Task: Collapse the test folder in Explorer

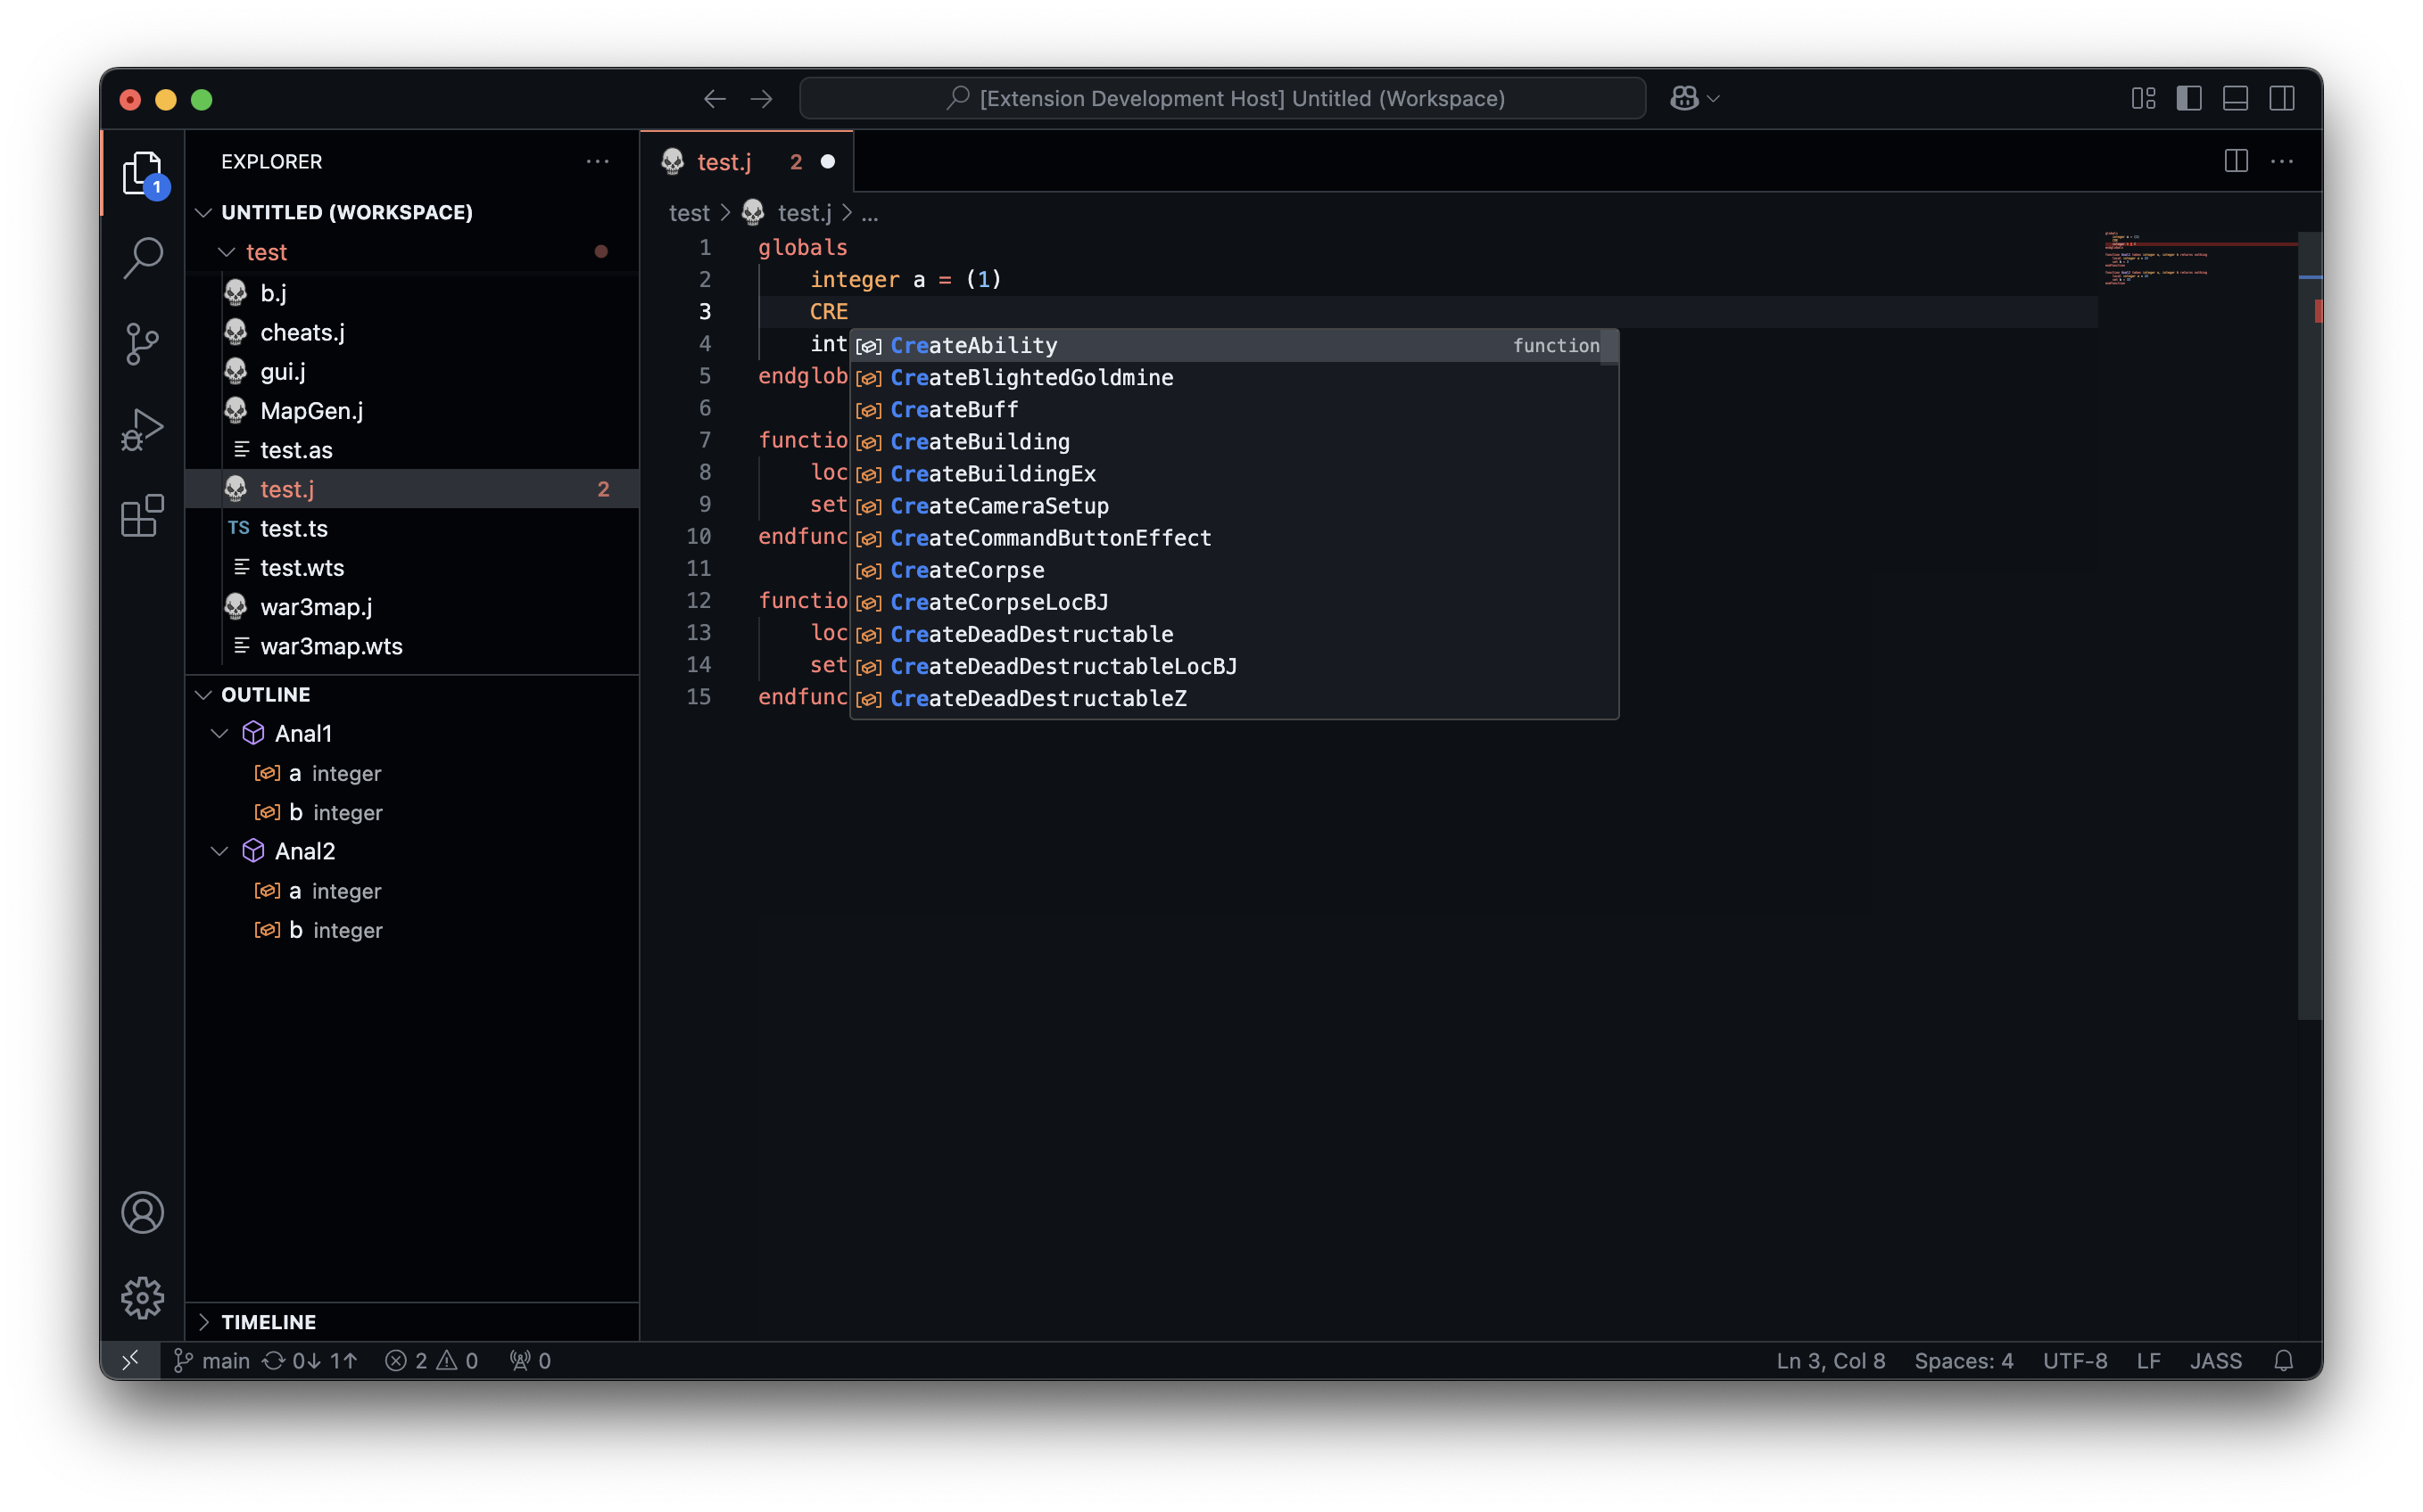Action: point(227,252)
